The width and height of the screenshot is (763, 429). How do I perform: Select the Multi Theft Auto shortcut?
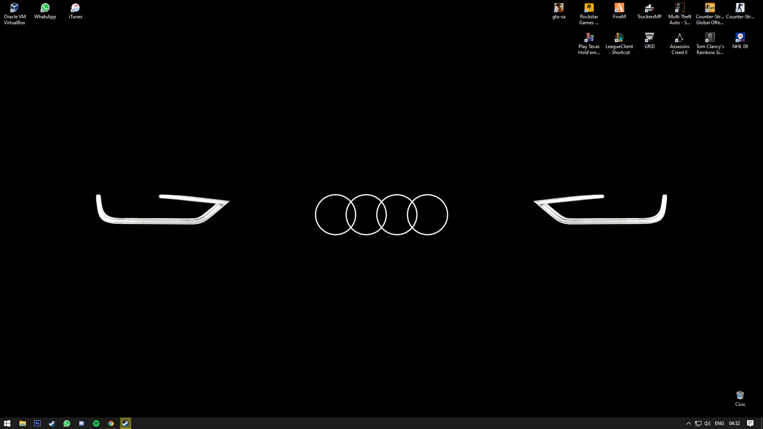(680, 14)
